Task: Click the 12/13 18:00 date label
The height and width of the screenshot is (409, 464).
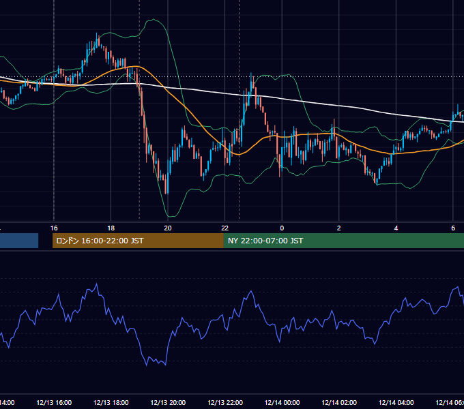Action: [x=111, y=402]
